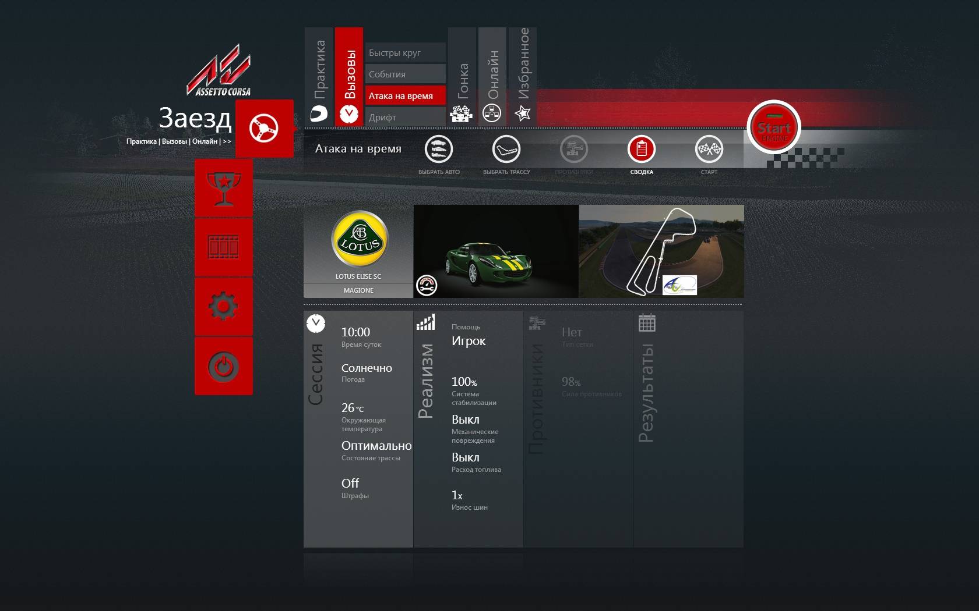Switch to the Вызовы tab
The width and height of the screenshot is (979, 611).
pos(349,76)
